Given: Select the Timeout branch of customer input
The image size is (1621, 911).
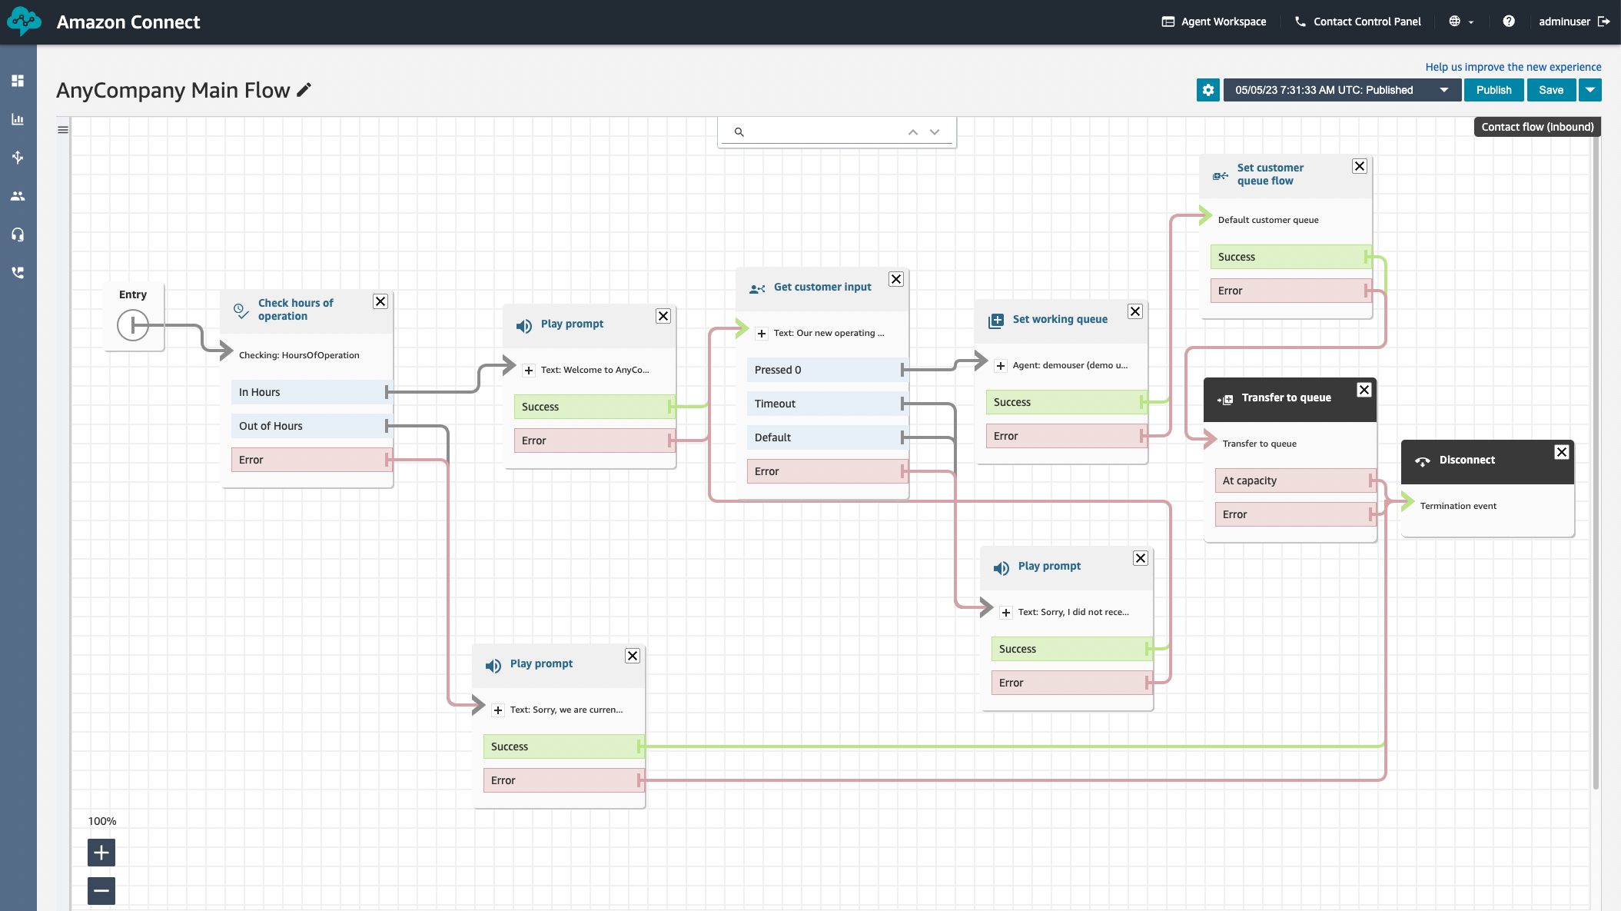Looking at the screenshot, I should click(827, 404).
